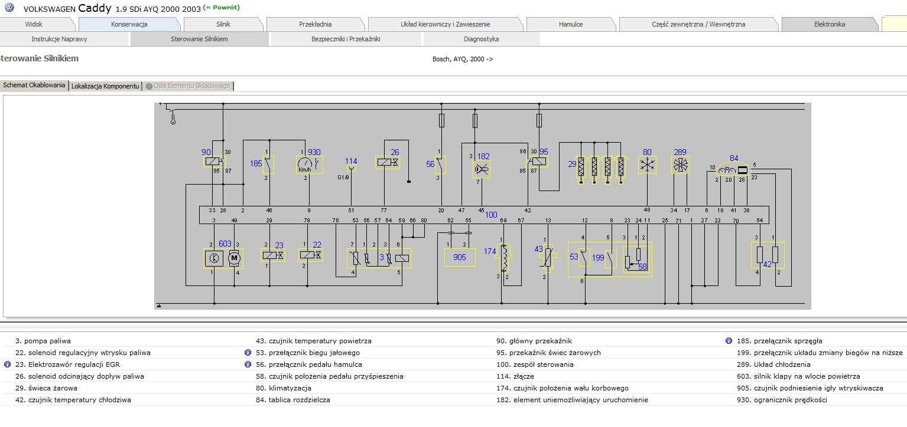Screen dimensions: 907x427
Task: Click the info icon beside przełącznik pedału hamulca
Action: coord(247,364)
